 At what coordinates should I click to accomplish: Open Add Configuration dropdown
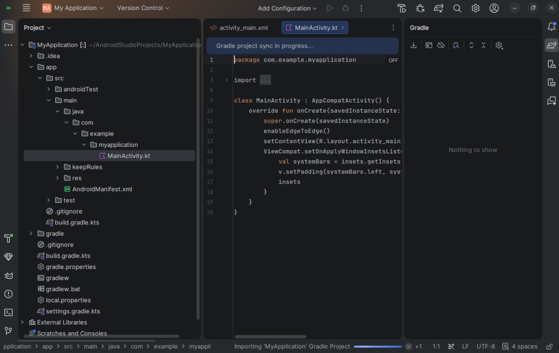[287, 8]
